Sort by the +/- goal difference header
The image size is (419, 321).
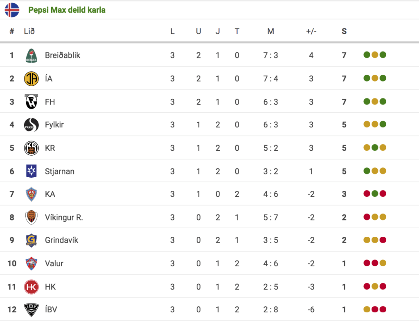point(311,31)
